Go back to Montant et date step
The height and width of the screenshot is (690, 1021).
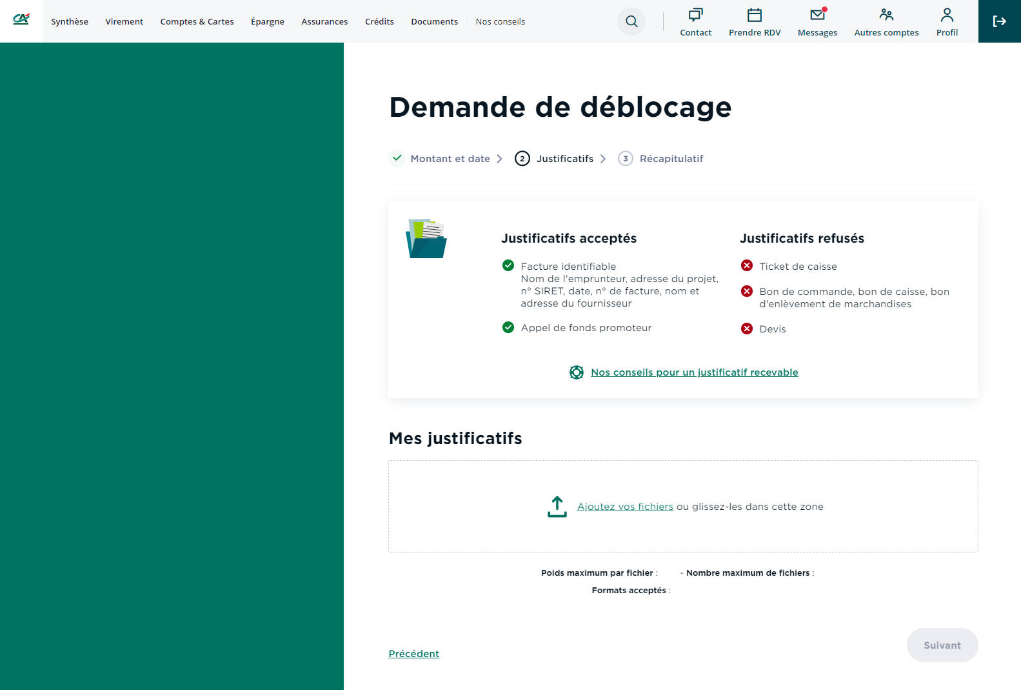pyautogui.click(x=450, y=159)
